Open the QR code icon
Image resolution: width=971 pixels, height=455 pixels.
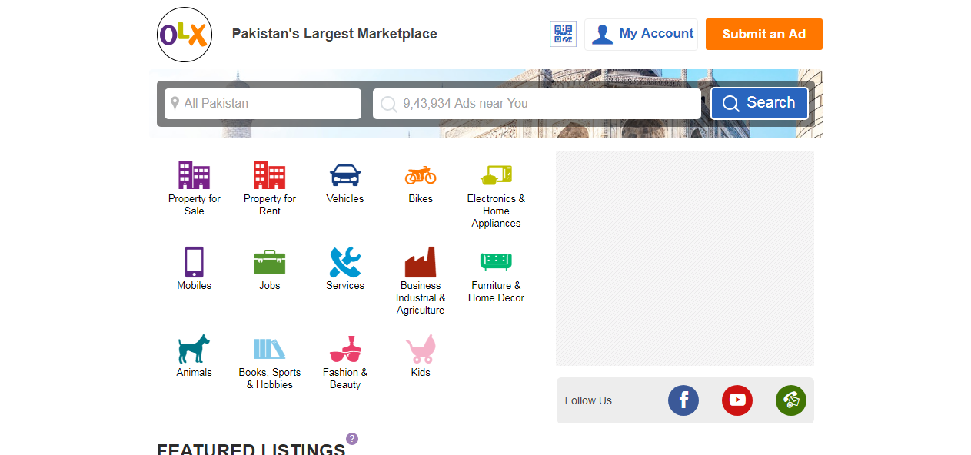point(563,34)
